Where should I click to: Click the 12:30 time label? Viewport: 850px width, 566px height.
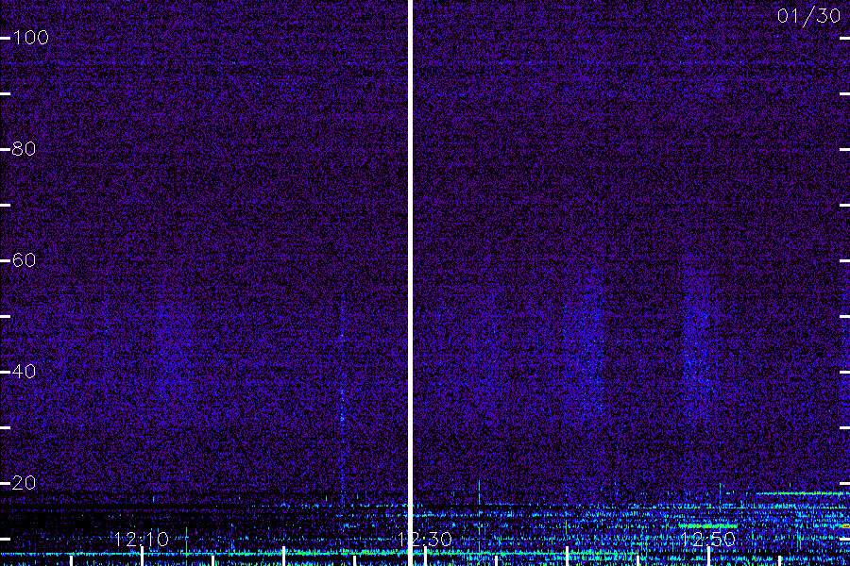click(425, 539)
